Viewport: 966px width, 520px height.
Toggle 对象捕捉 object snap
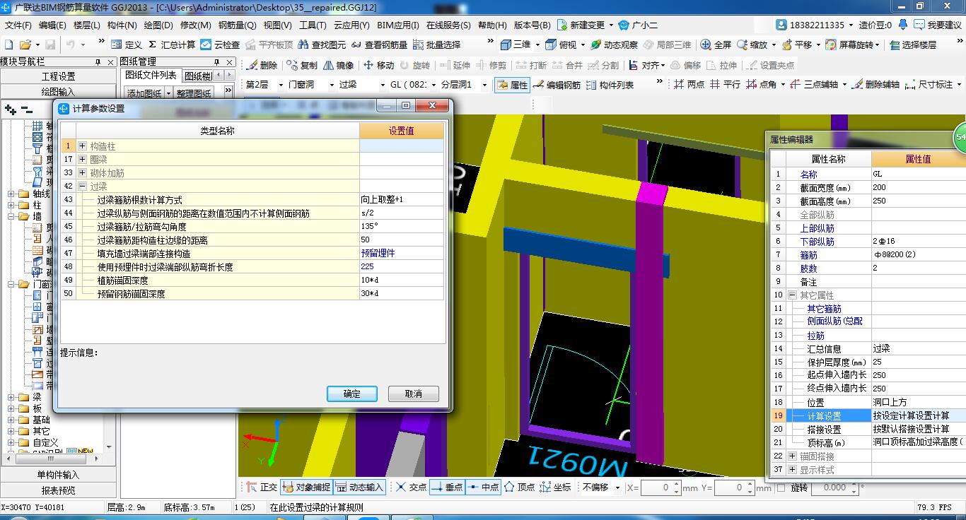[x=305, y=487]
